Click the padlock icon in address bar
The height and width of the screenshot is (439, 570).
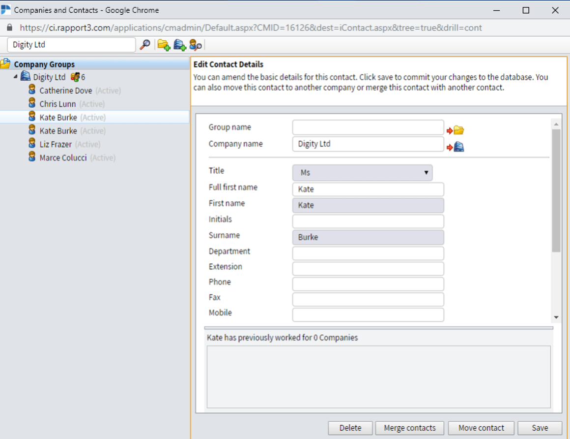9,28
